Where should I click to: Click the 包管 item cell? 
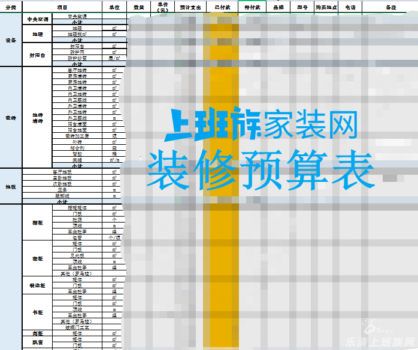77,238
